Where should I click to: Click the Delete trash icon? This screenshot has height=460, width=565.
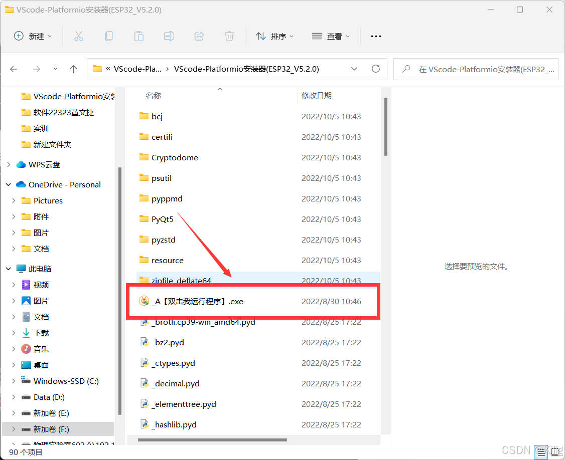click(229, 37)
